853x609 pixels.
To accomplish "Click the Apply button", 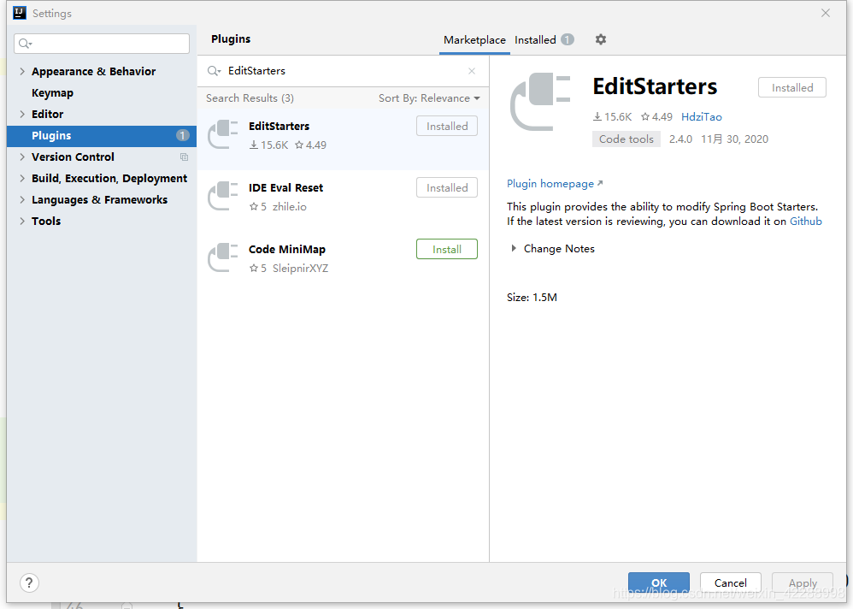I will click(x=803, y=582).
